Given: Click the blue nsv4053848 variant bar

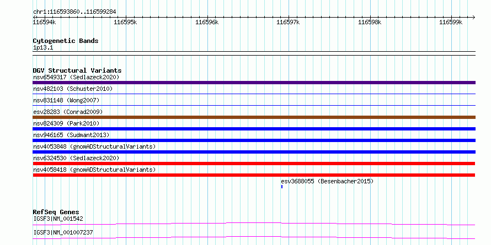Looking at the screenshot, I should [254, 152].
